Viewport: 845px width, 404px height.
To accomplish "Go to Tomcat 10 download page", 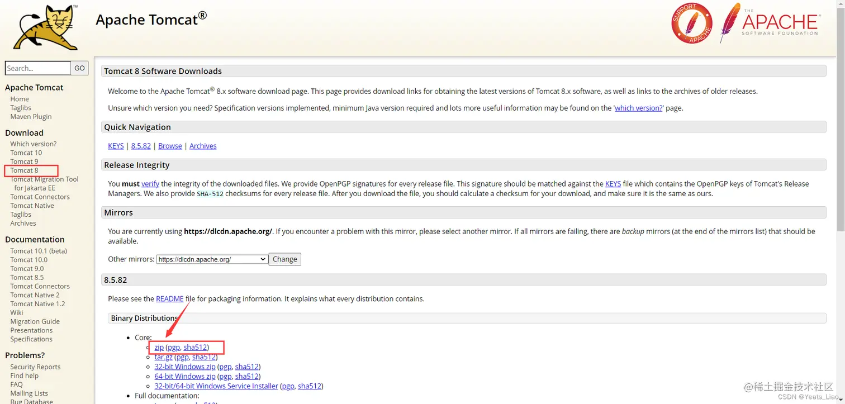I will tap(26, 153).
